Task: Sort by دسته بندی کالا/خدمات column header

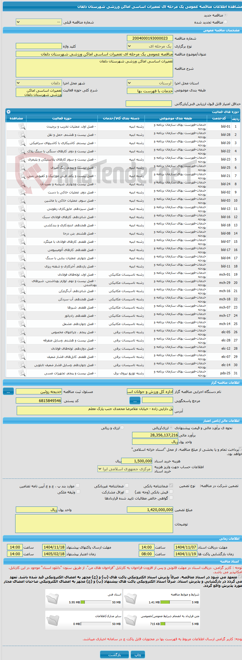Action: click(x=121, y=118)
